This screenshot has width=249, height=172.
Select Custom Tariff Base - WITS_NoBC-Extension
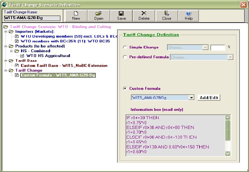click(x=64, y=66)
